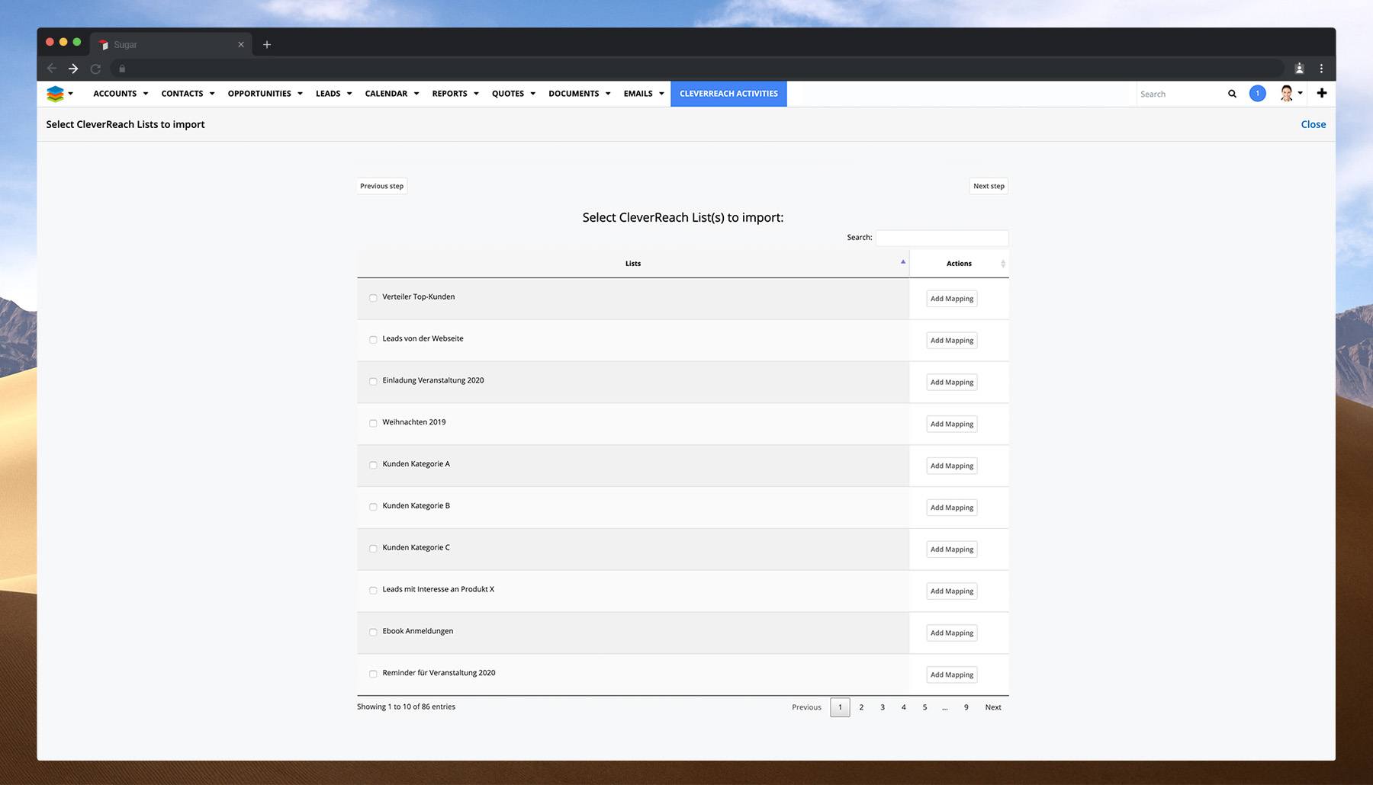Screen dimensions: 1373x785
Task: Click the plus quick create icon
Action: pyautogui.click(x=1322, y=93)
